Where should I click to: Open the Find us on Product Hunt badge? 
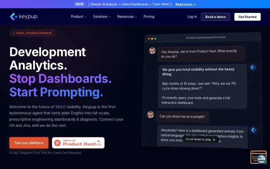[78, 143]
